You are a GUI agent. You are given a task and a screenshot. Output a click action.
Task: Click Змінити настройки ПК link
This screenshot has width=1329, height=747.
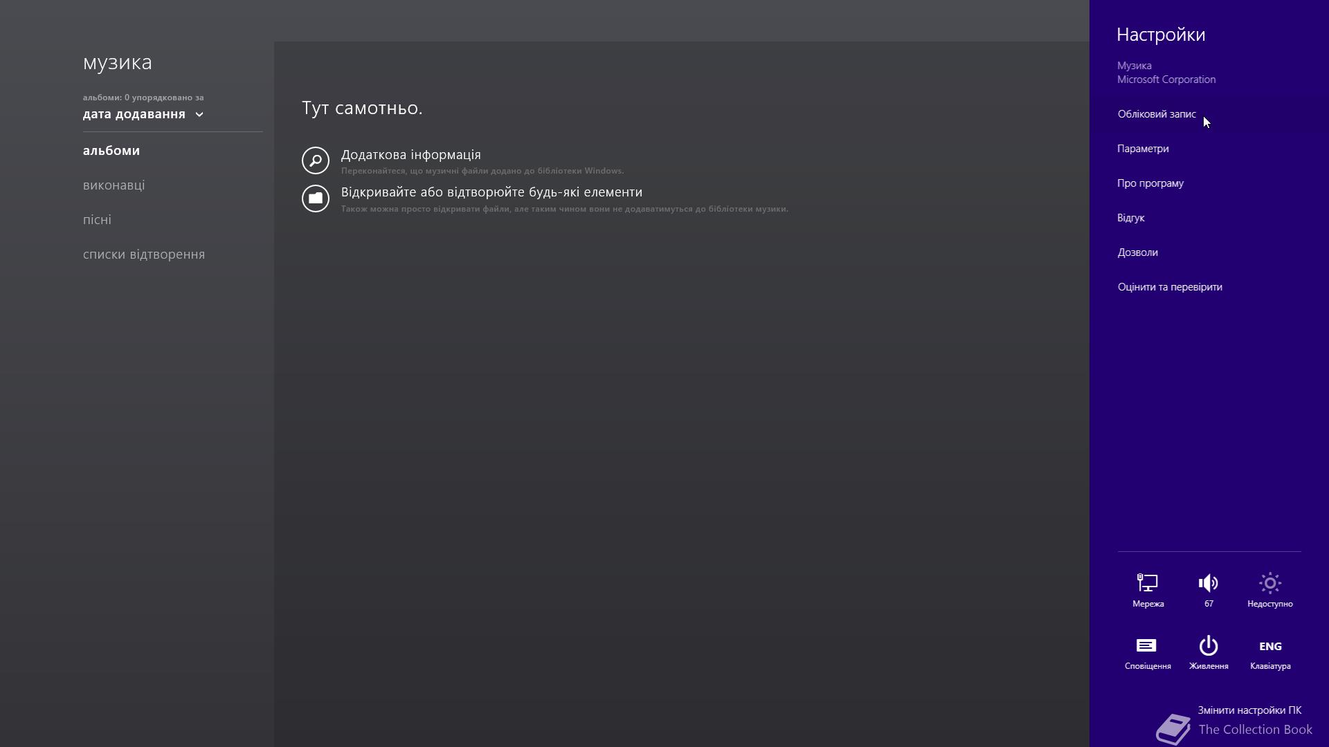coord(1249,710)
